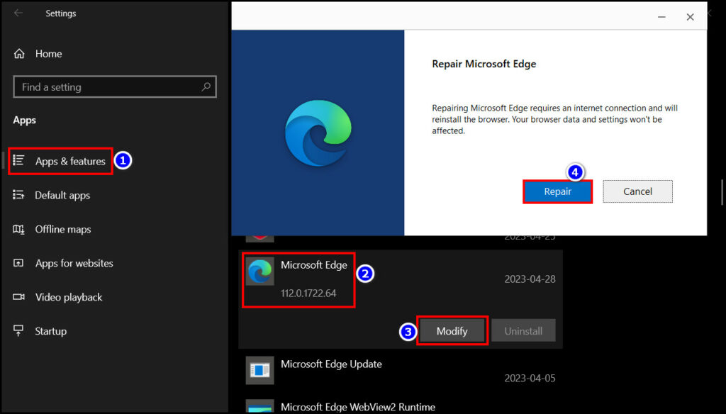Image resolution: width=726 pixels, height=414 pixels.
Task: Click the Microsoft Edge app icon in list
Action: pos(259,272)
